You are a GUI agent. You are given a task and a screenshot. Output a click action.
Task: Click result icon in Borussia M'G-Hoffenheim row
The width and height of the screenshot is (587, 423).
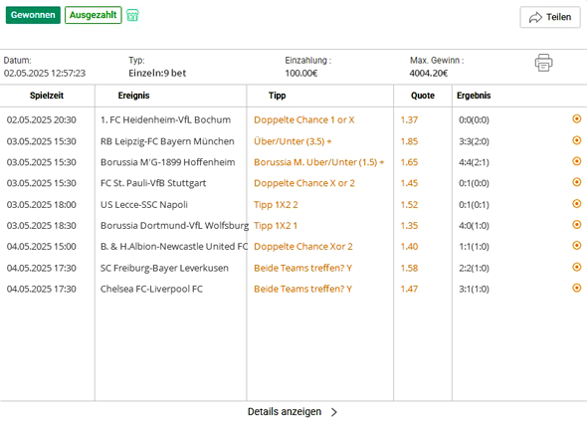(x=576, y=161)
